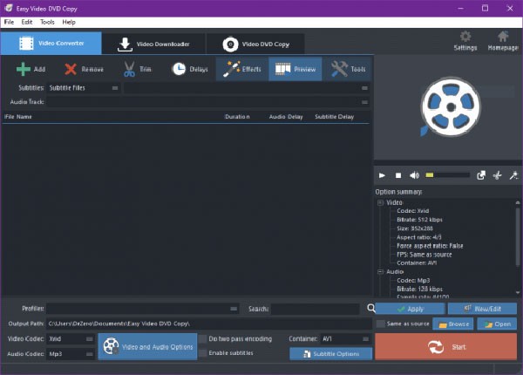Switch to Video DVD Copy tab

pos(255,44)
